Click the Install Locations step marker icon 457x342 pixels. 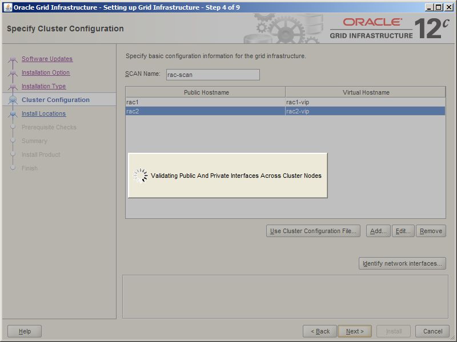[13, 114]
